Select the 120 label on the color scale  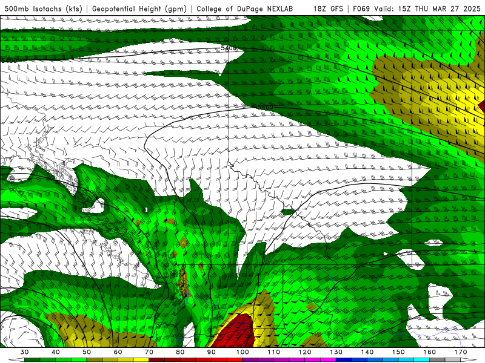(x=305, y=352)
